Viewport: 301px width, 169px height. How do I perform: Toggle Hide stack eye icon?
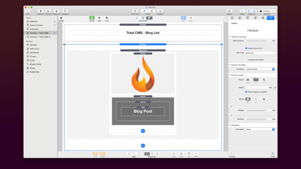[x=99, y=18]
